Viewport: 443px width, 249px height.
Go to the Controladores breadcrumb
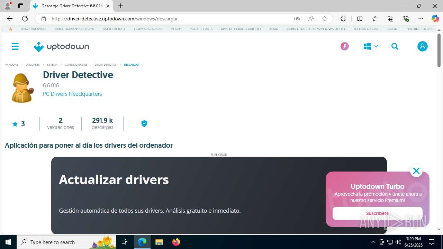pyautogui.click(x=76, y=65)
